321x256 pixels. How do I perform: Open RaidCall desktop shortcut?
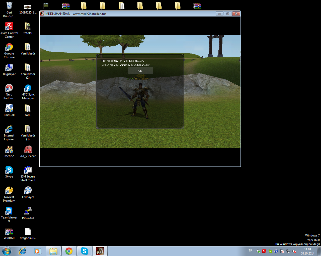click(x=9, y=110)
